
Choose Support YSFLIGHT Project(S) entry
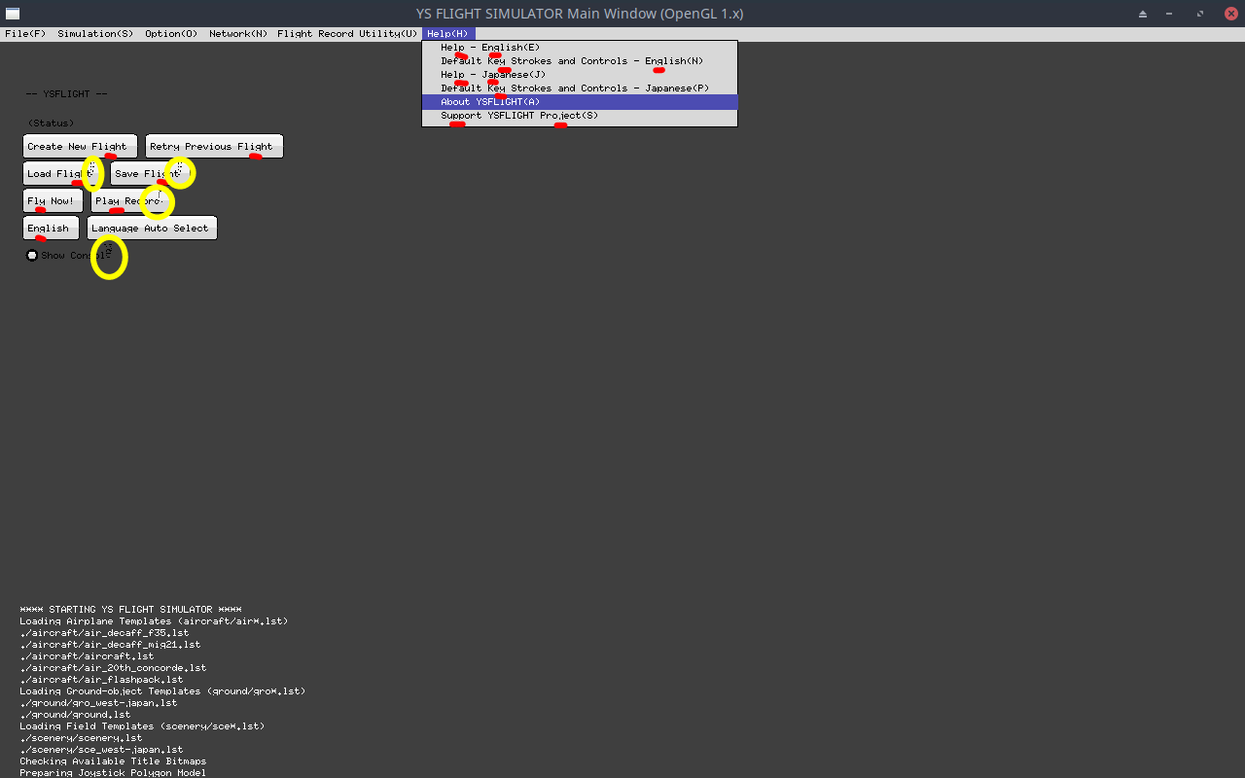pyautogui.click(x=580, y=116)
